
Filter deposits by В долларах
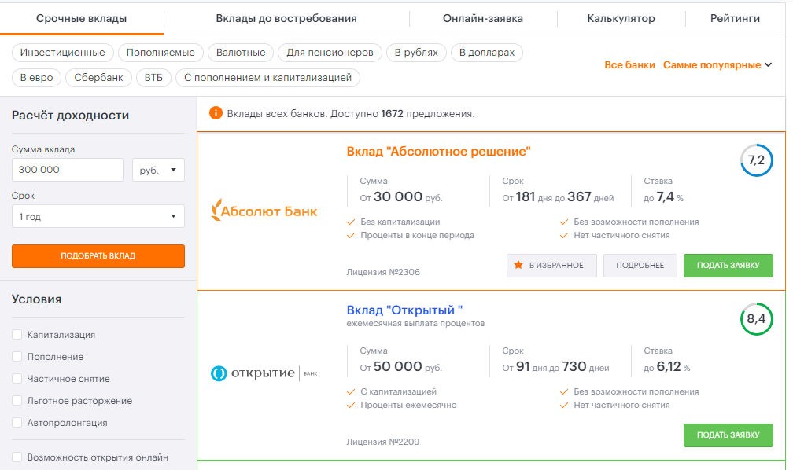(486, 52)
